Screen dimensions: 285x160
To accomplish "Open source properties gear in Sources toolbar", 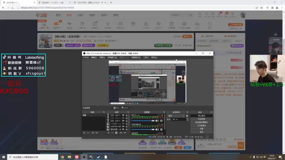I will pos(116,133).
